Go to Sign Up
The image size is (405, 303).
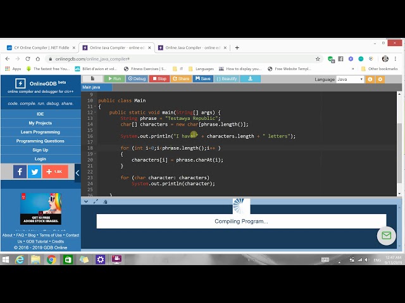click(40, 150)
